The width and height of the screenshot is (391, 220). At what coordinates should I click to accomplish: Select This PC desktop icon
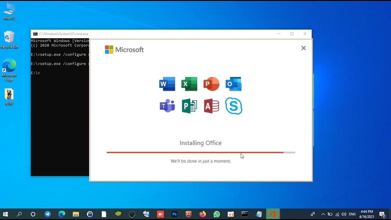[9, 12]
